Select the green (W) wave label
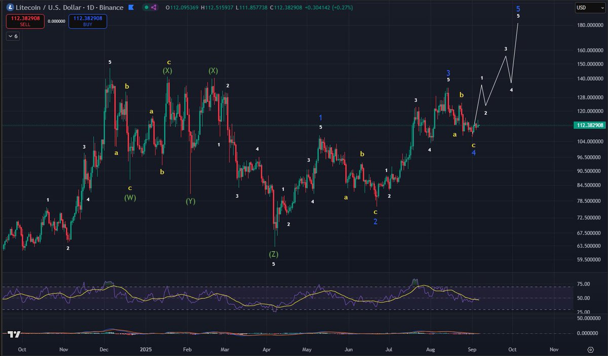Screen dimensions: 608x356 click(130, 198)
